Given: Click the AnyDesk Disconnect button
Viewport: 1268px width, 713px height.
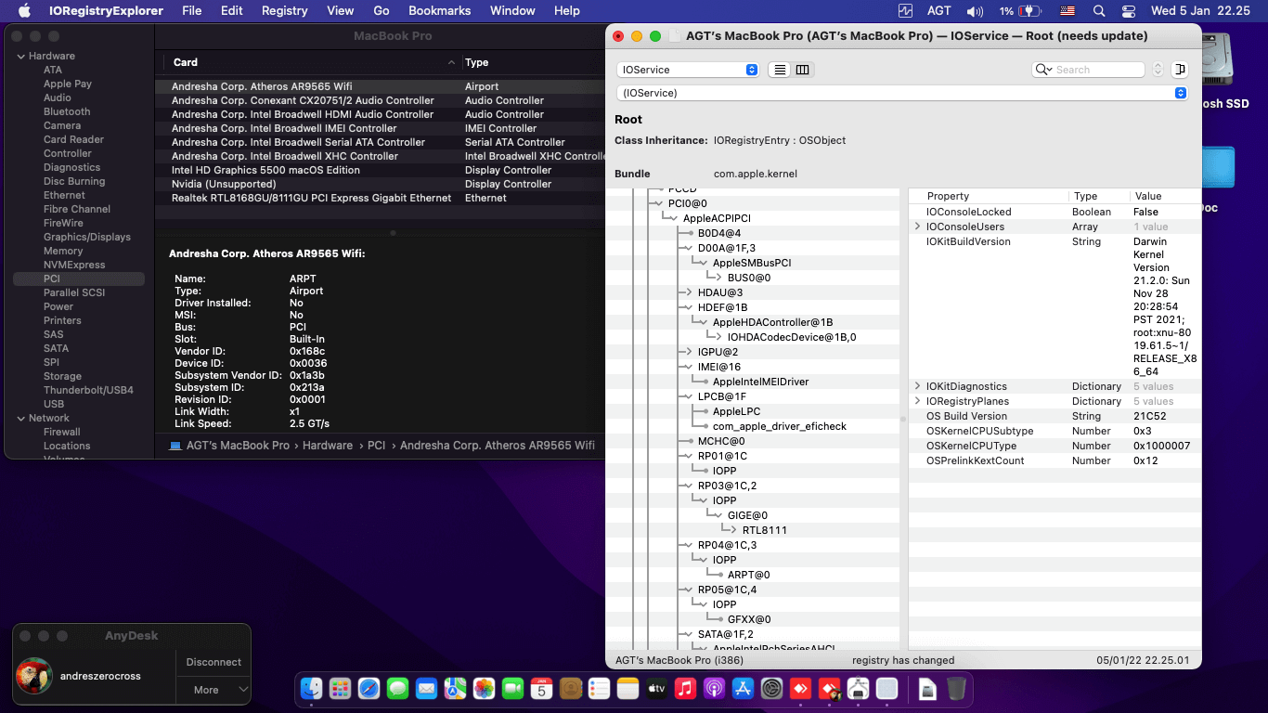Looking at the screenshot, I should [x=213, y=662].
